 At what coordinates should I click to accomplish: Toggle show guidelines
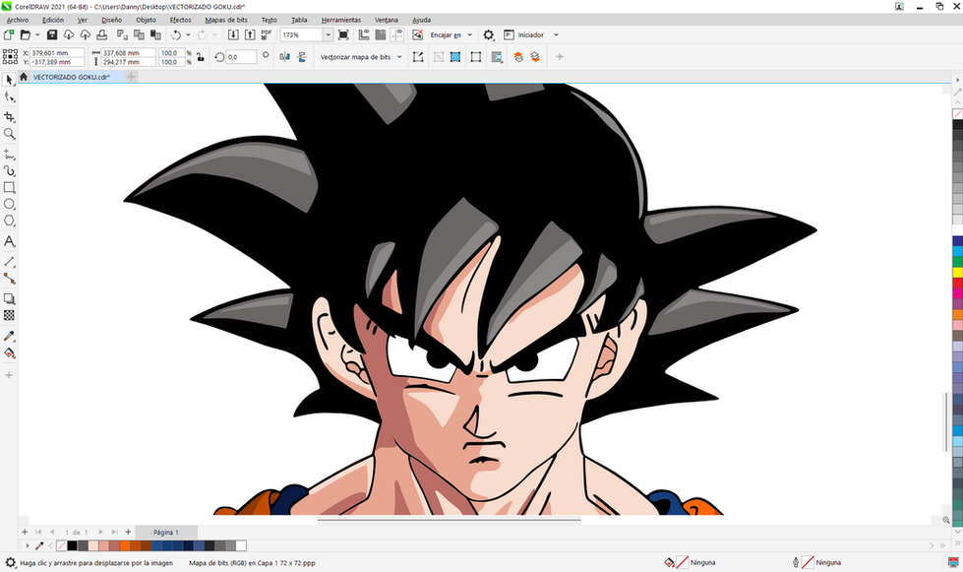point(396,35)
